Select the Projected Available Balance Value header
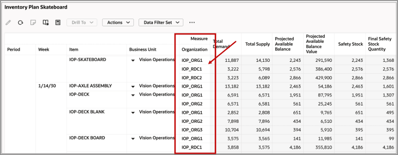 (315, 44)
